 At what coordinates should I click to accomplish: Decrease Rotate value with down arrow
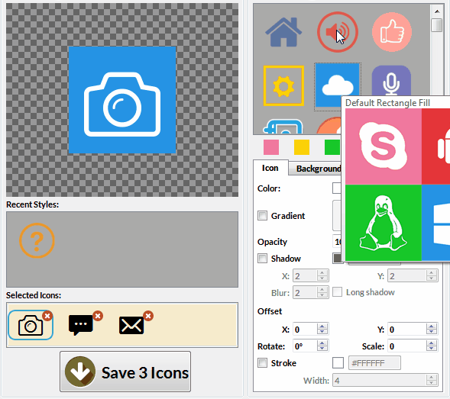click(322, 349)
